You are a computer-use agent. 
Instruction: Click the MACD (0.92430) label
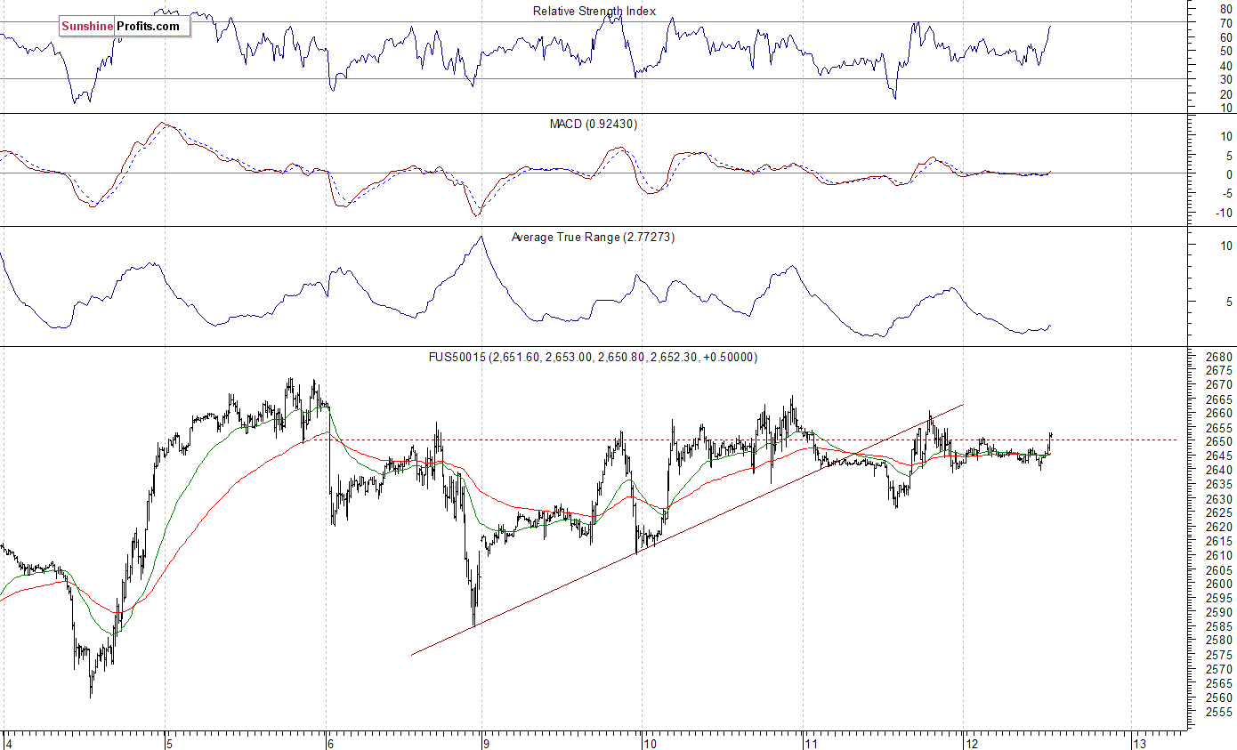click(x=594, y=124)
